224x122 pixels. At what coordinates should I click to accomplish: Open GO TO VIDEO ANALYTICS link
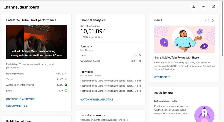21,99
